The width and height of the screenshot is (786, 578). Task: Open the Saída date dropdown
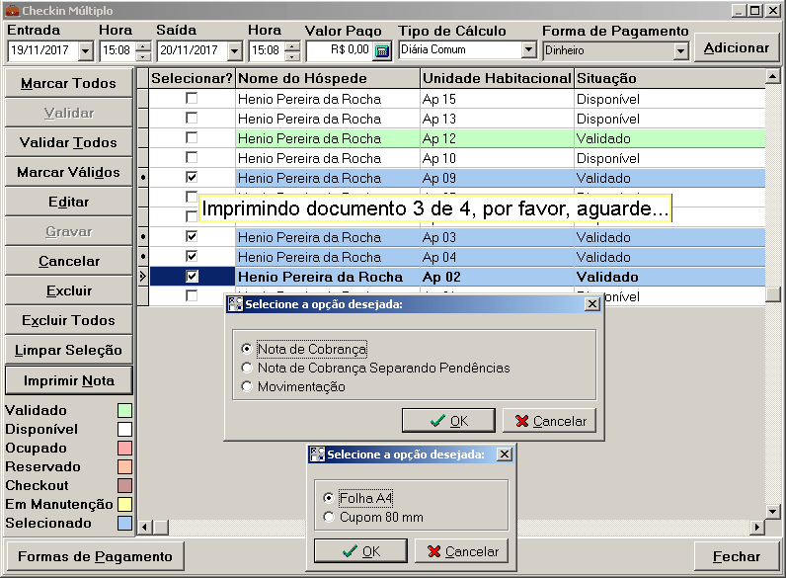click(x=235, y=50)
